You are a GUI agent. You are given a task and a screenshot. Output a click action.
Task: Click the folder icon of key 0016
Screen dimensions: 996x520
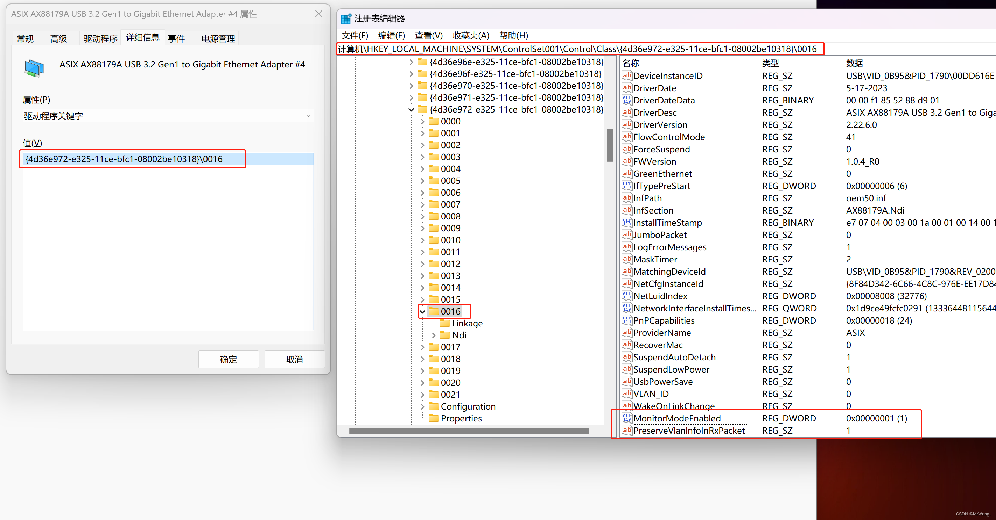coord(434,311)
